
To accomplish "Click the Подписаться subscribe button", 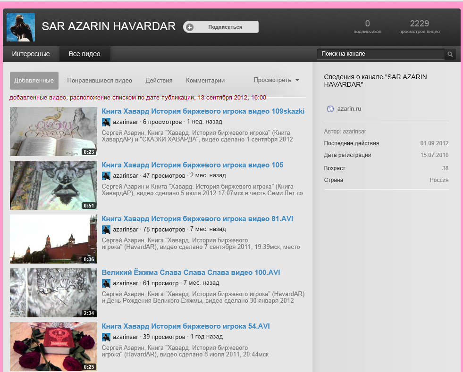I will point(221,27).
